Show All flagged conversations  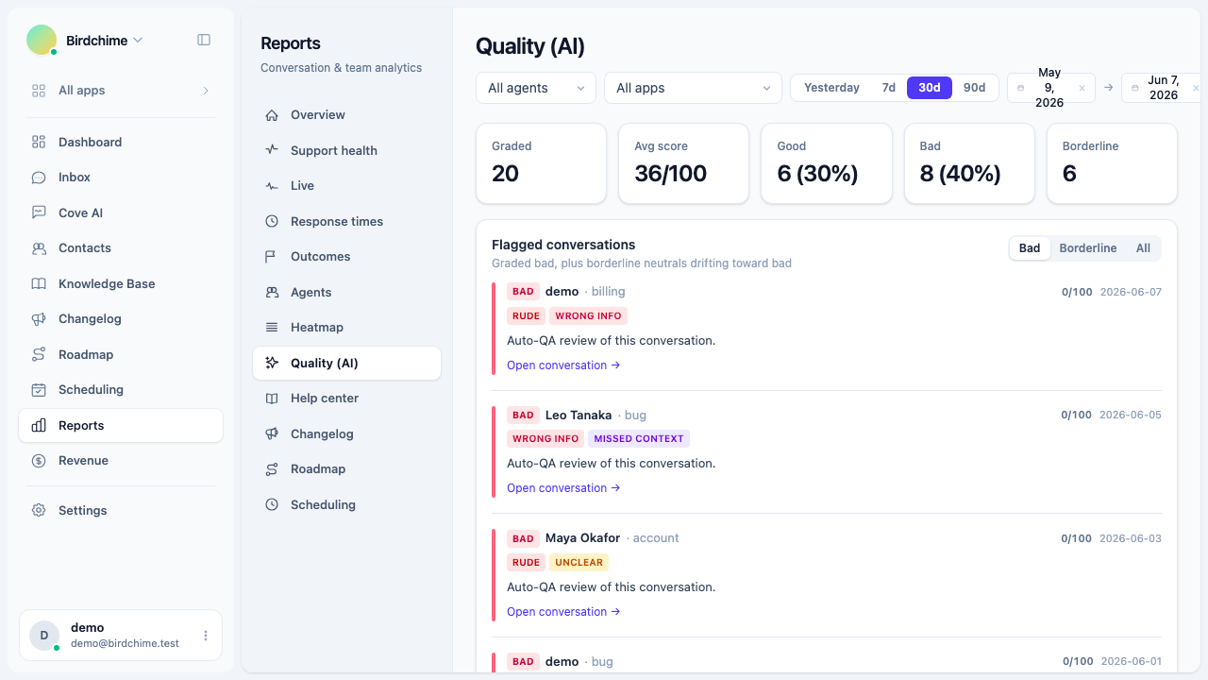coord(1143,248)
